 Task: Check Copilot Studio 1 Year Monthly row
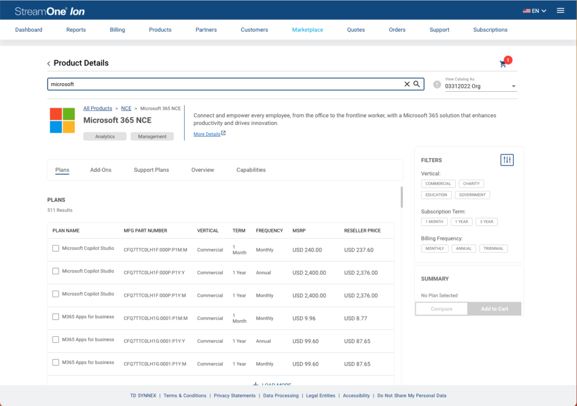click(56, 294)
